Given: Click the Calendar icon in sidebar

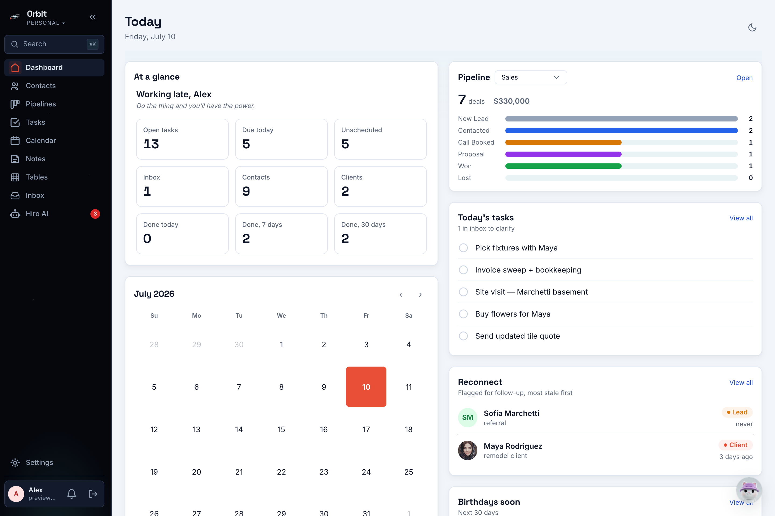Looking at the screenshot, I should 15,141.
